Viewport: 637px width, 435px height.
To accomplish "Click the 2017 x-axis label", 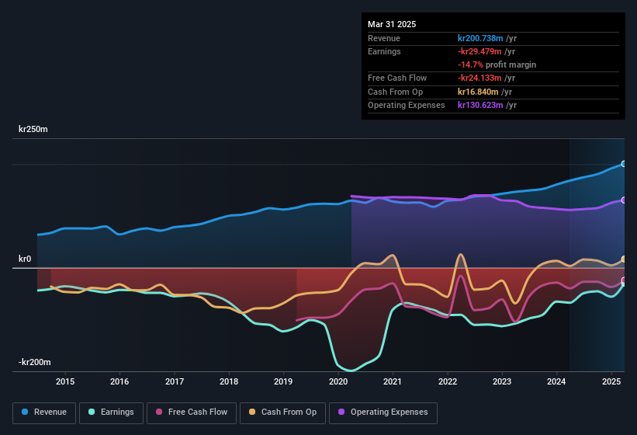I will 175,381.
